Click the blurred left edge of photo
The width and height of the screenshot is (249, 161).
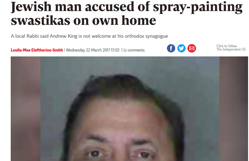coord(25,109)
